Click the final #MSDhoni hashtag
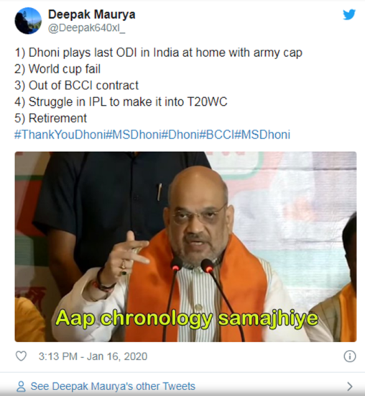Screen dimensions: 365x396 (262, 135)
